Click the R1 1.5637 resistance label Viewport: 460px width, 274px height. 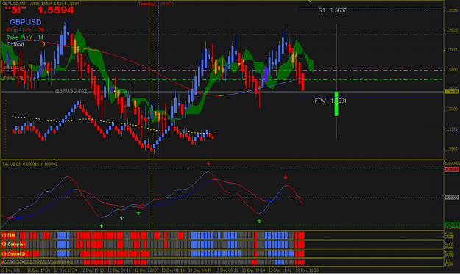[x=332, y=10]
